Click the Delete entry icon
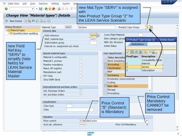The height and width of the screenshot is (136, 182). coord(29,21)
